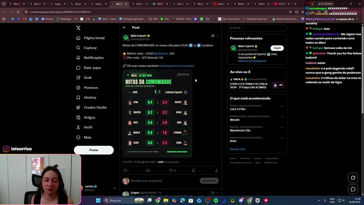Open File Explorer from the taskbar
The image size is (364, 205).
(166, 200)
